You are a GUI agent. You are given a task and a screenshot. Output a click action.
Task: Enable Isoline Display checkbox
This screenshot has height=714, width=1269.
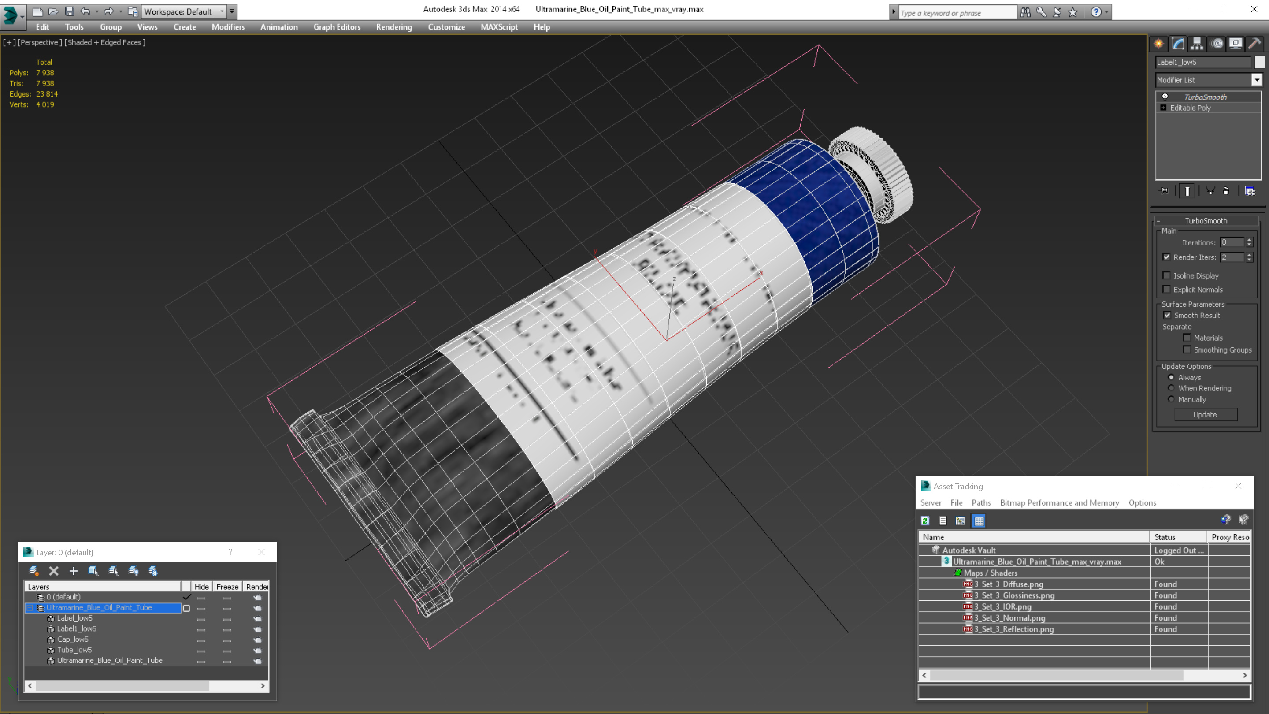(1166, 275)
